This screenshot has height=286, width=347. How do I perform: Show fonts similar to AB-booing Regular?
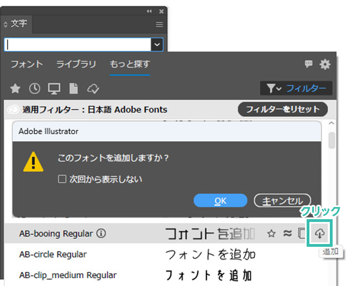click(287, 234)
